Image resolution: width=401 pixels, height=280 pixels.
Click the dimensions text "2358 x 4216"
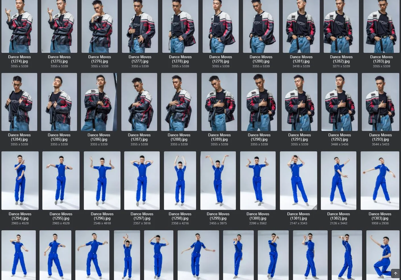[x=180, y=223]
